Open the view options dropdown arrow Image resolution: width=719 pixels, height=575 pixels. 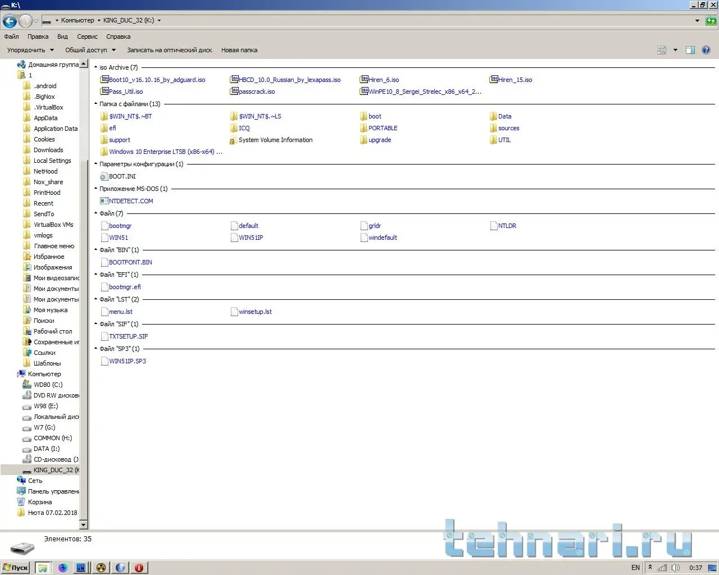675,50
